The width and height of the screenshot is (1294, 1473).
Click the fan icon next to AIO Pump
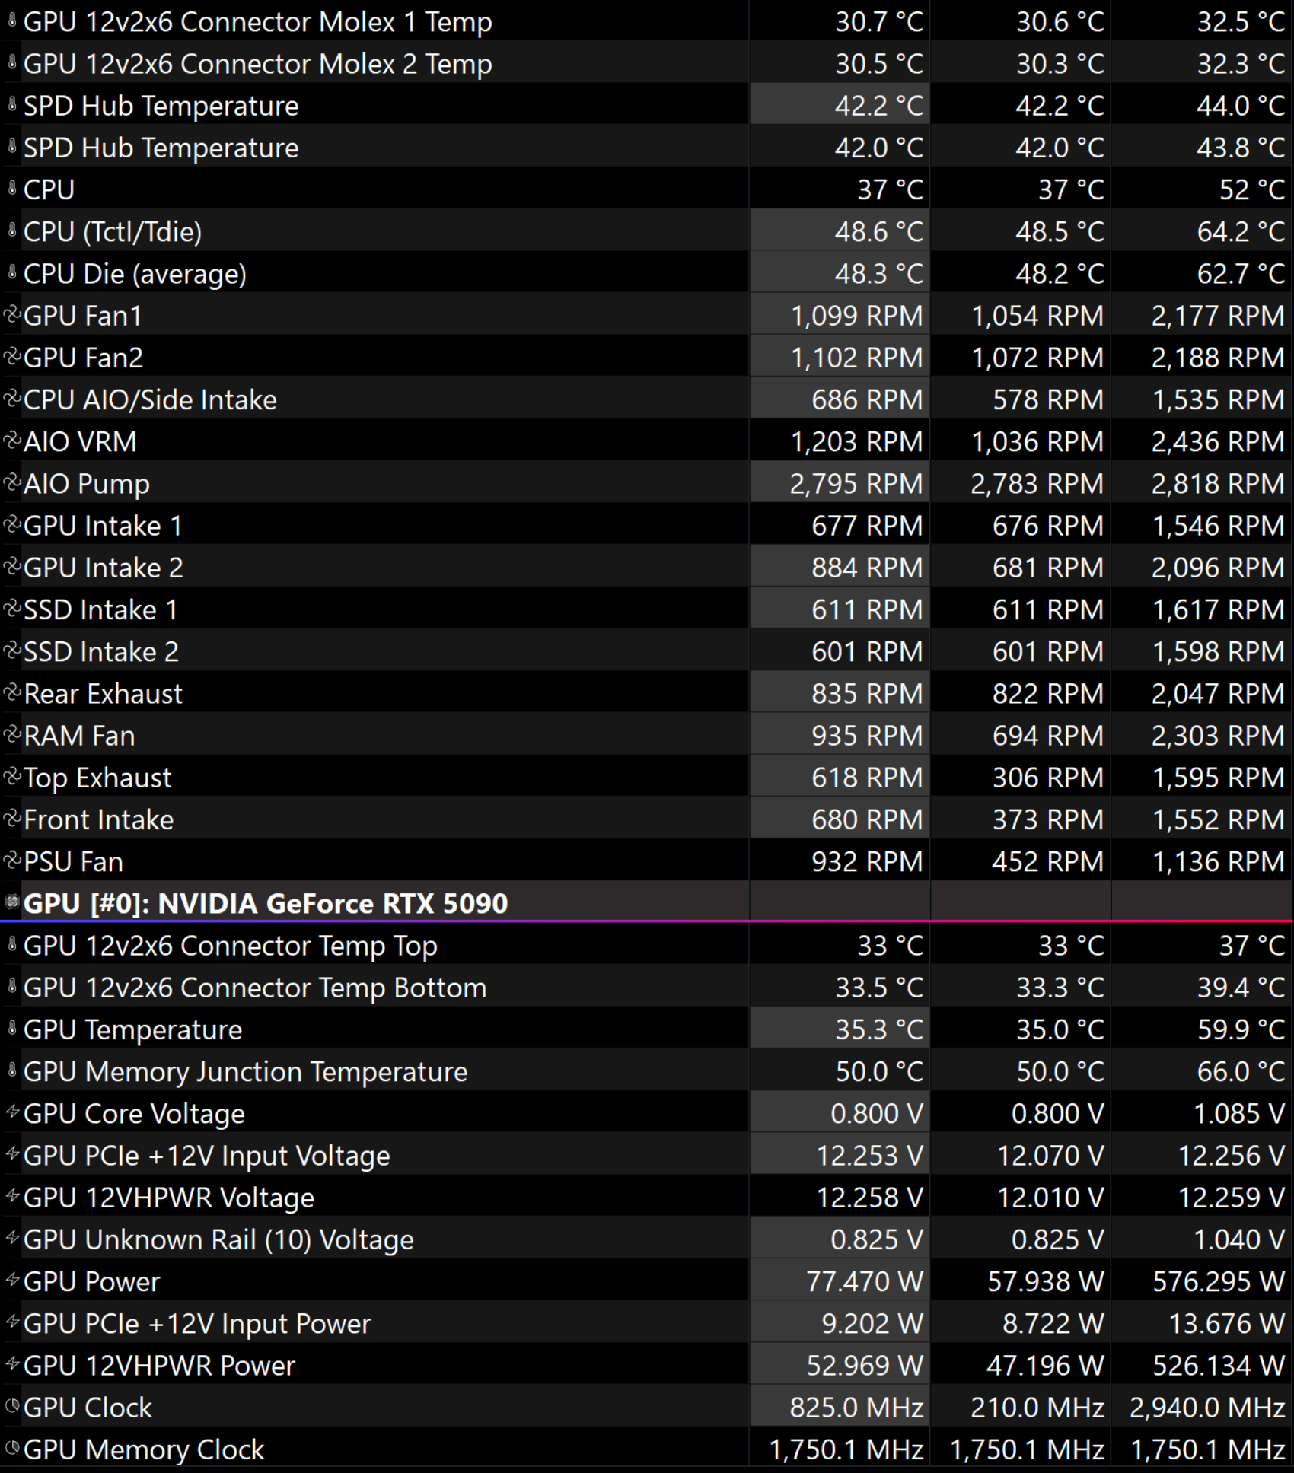pos(11,482)
